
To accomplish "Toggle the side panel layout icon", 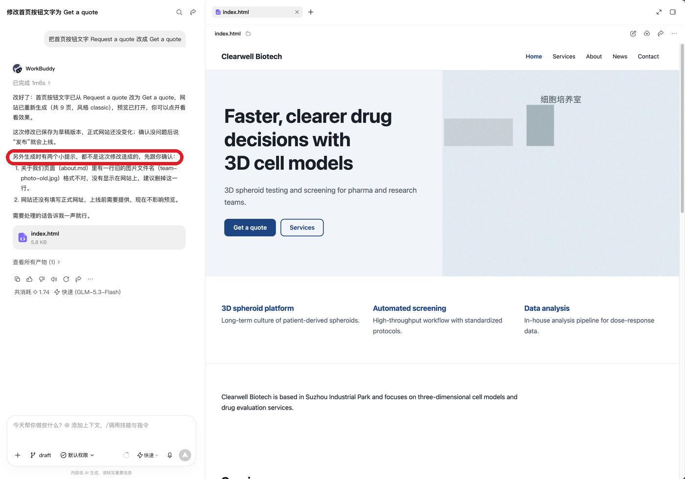I will click(673, 12).
